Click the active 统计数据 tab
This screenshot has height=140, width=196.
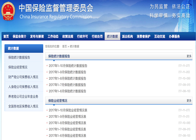click(112, 36)
